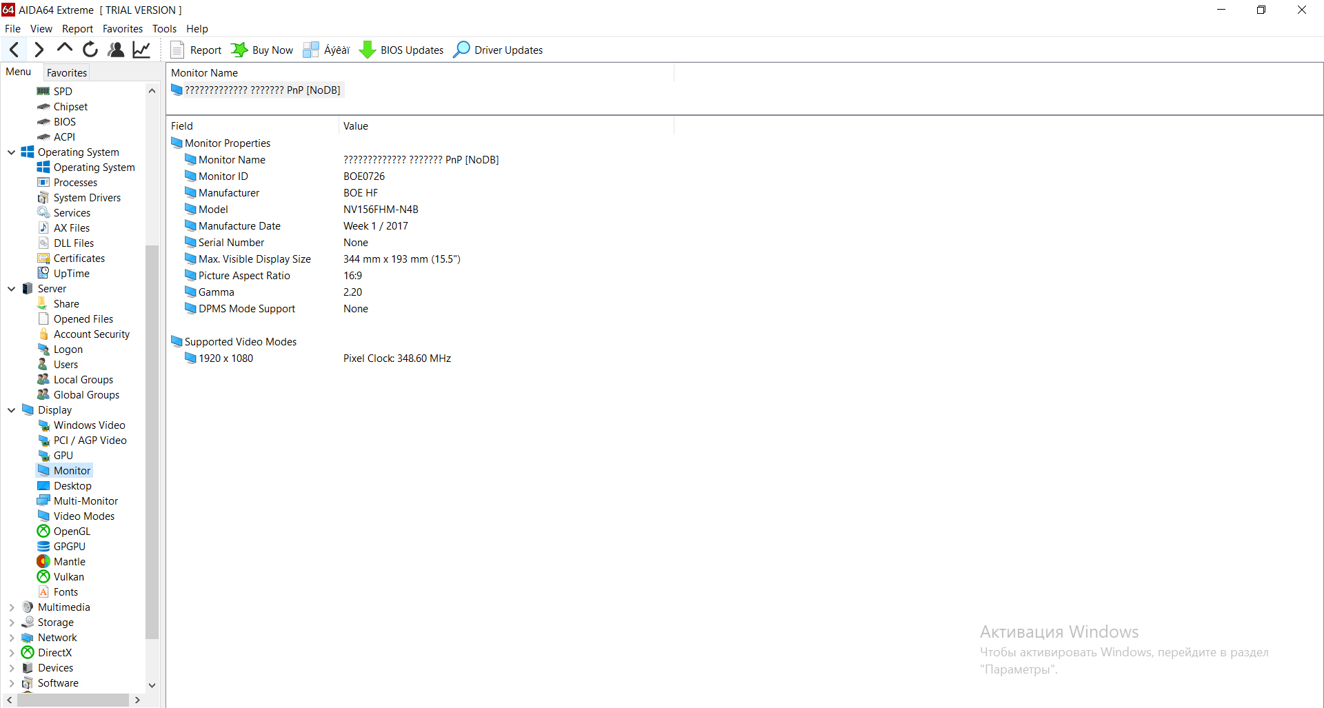The image size is (1324, 708).
Task: Click the Buy Now button
Action: [262, 50]
